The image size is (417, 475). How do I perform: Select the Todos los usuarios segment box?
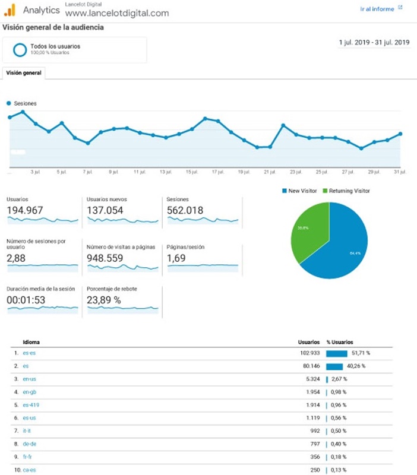click(74, 49)
